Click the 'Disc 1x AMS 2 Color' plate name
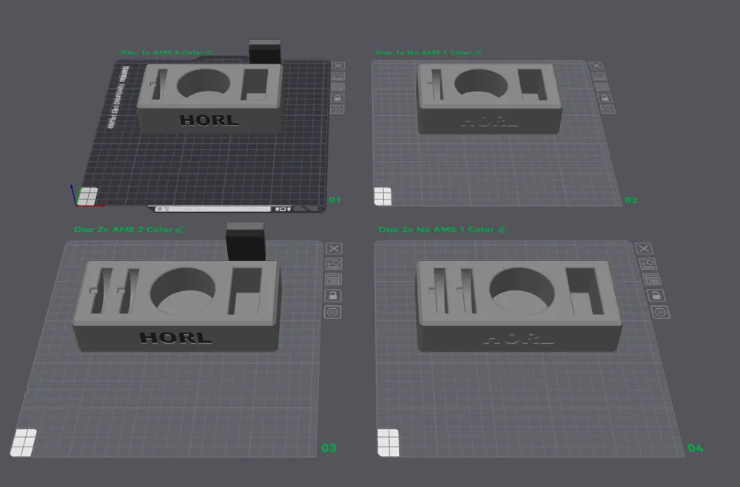The image size is (740, 487). 162,52
